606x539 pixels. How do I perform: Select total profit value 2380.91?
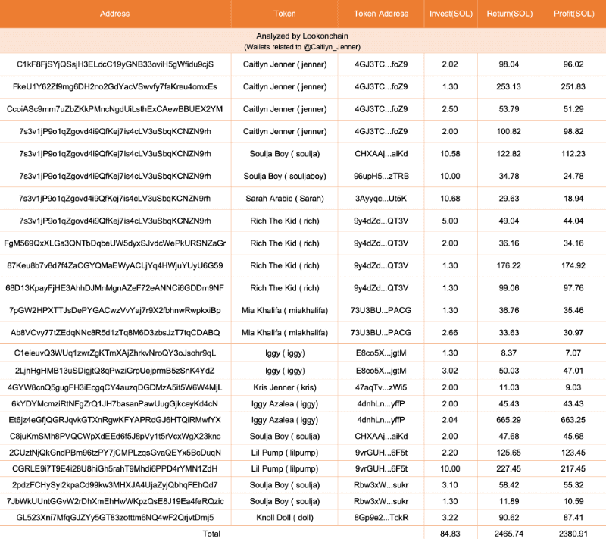[x=573, y=534]
